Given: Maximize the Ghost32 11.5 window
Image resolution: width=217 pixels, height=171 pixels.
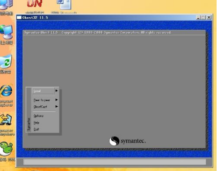Looking at the screenshot, I should click(203, 17).
